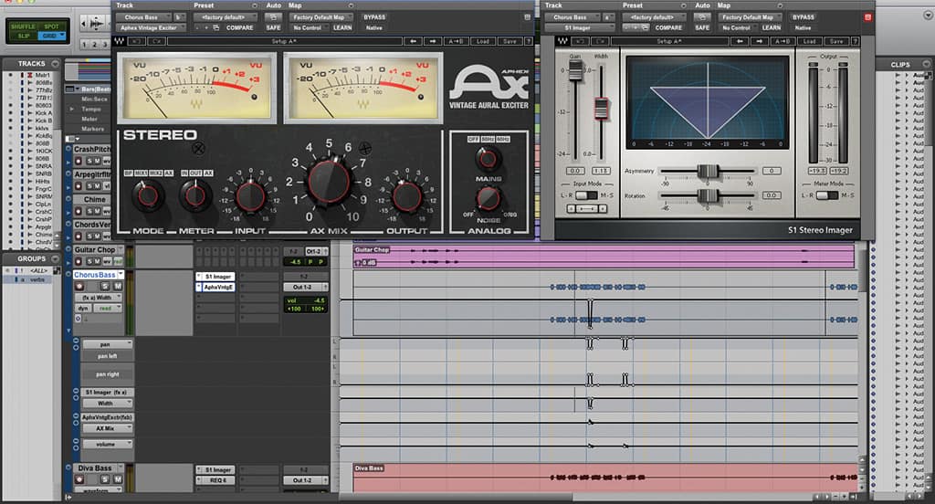The width and height of the screenshot is (935, 504).
Task: Click automation enable icon in Aural Exciter header
Action: (x=273, y=17)
